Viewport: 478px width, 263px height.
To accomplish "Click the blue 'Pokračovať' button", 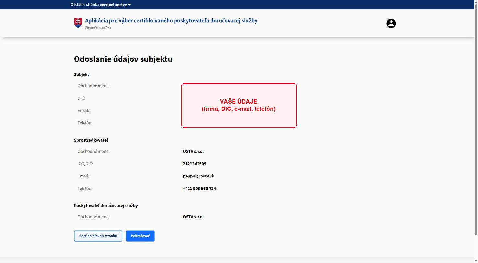I will pyautogui.click(x=140, y=236).
